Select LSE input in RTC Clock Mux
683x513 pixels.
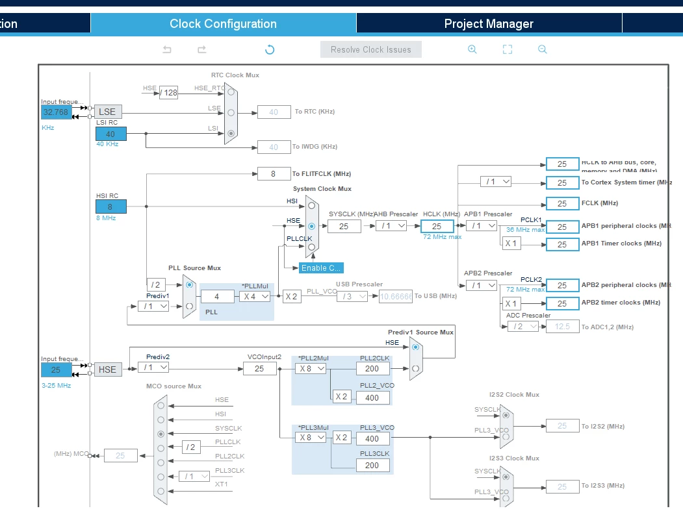click(x=231, y=113)
